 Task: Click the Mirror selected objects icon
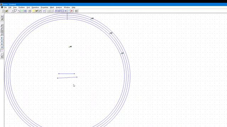[x=66, y=11]
